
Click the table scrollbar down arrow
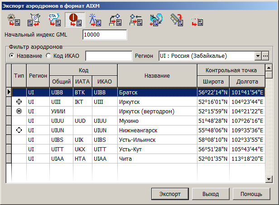269,179
